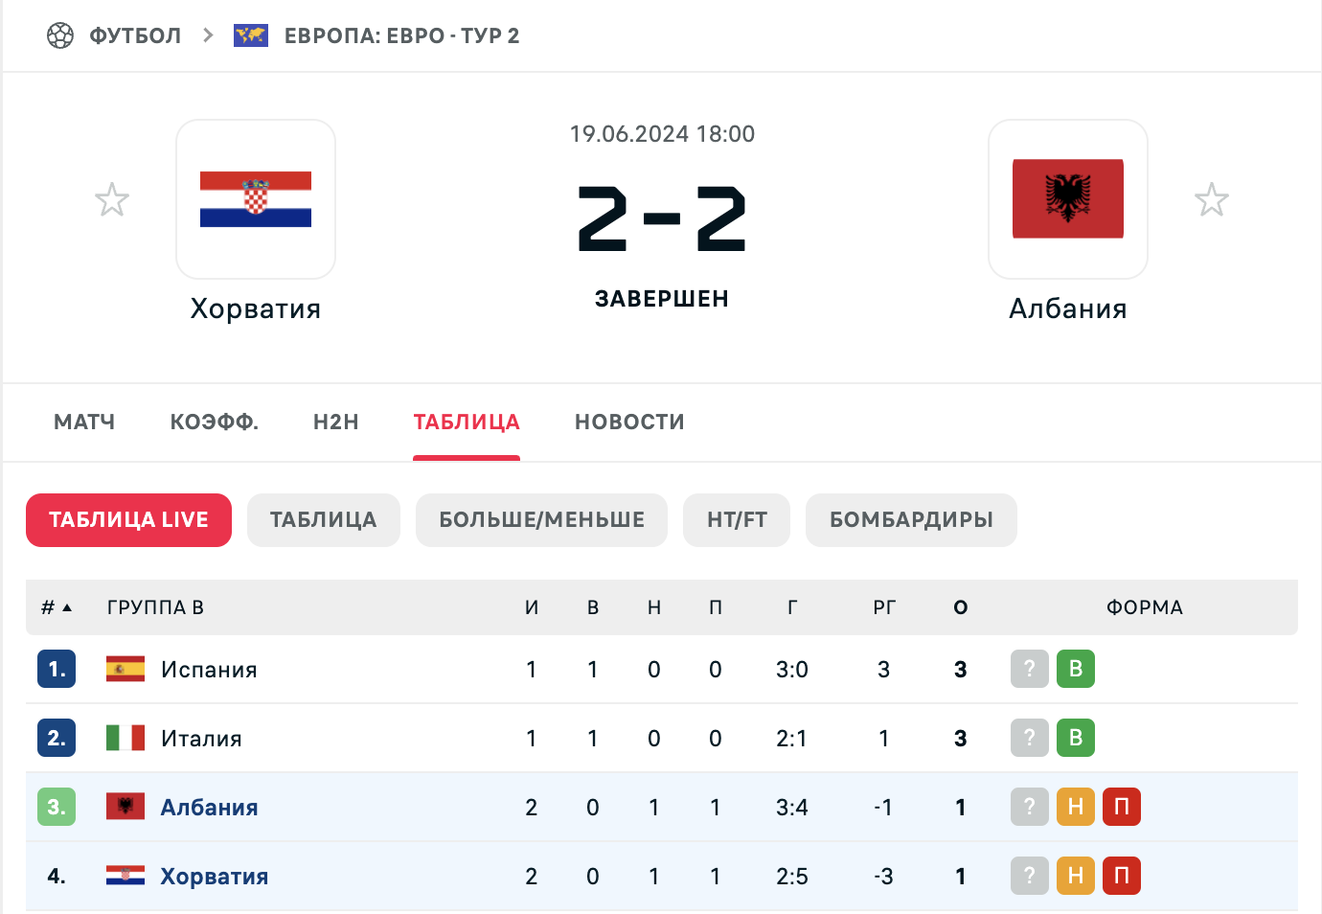
Task: Click Spain's green В form badge
Action: (x=1076, y=669)
